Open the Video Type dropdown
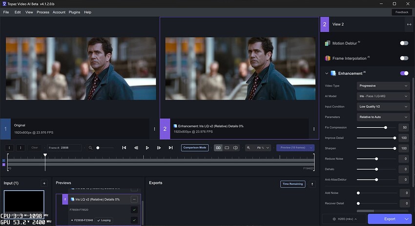 pos(383,86)
